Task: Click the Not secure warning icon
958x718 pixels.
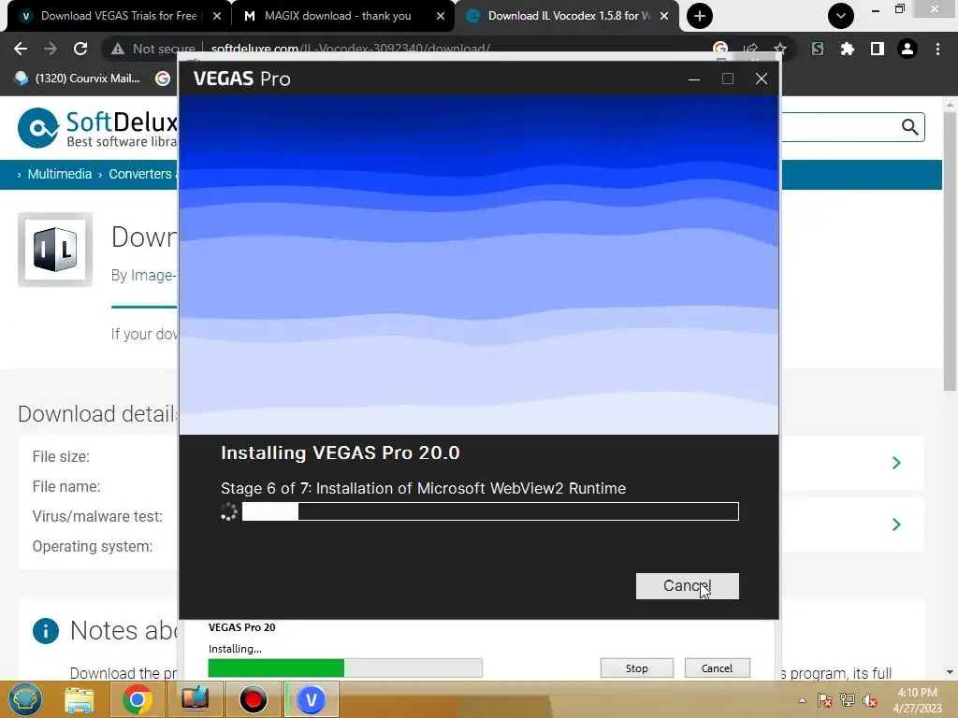Action: [x=118, y=49]
